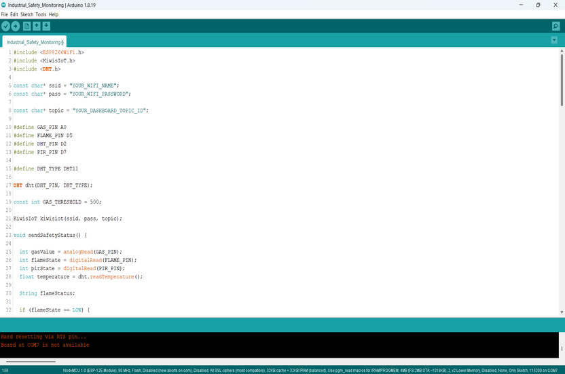Click the "DHT.h" include on line 3
Image resolution: width=565 pixels, height=374 pixels.
(52, 69)
